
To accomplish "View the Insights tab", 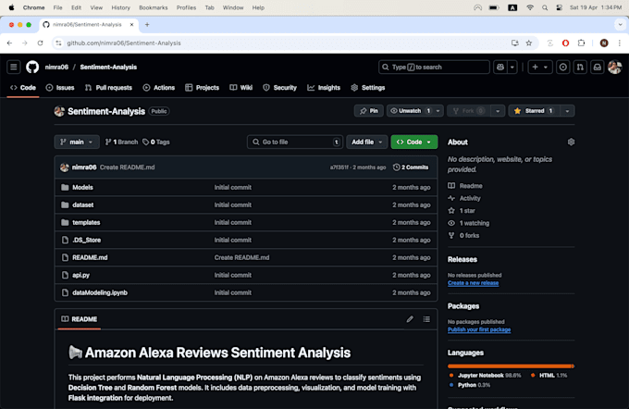I will [324, 88].
